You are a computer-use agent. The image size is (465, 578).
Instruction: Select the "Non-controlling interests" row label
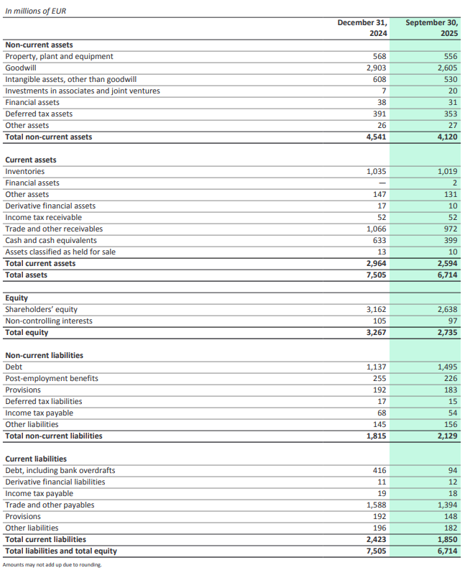point(49,321)
